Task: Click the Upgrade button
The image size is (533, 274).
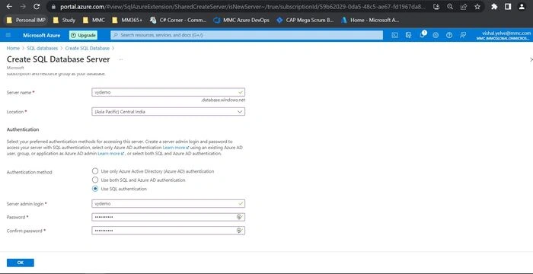Action: pyautogui.click(x=83, y=35)
